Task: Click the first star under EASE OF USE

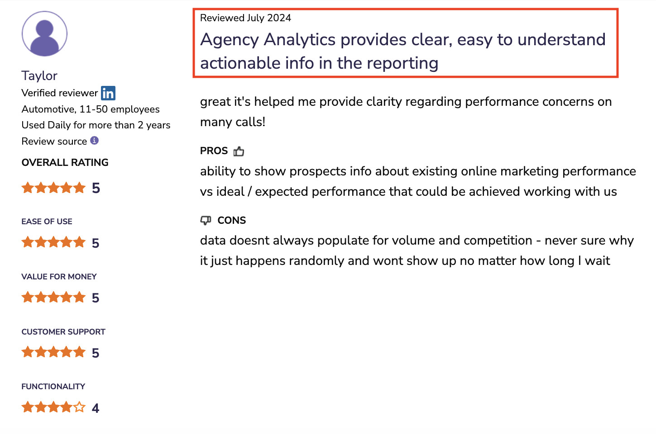Action: 28,242
